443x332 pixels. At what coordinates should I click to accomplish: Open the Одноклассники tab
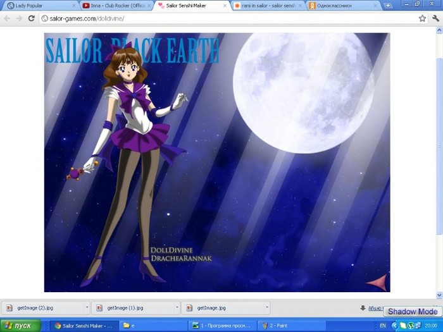click(339, 5)
